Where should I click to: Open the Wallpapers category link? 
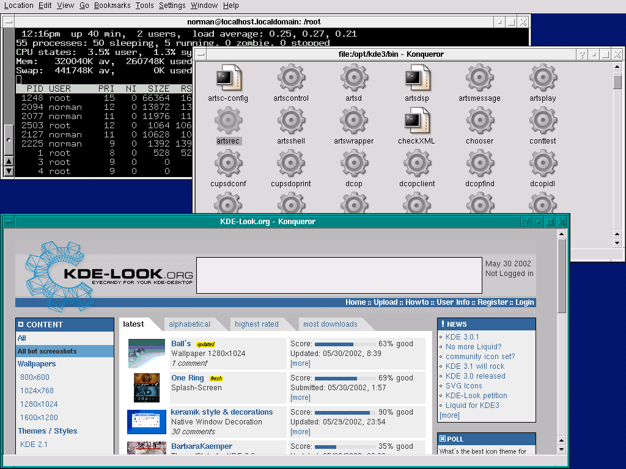[36, 364]
